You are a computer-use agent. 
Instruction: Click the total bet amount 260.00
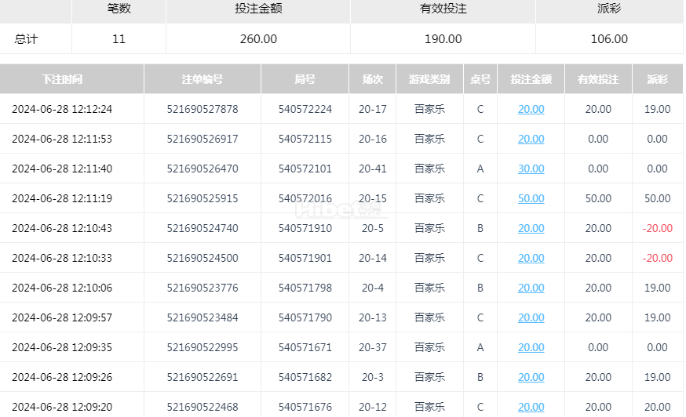pos(258,39)
